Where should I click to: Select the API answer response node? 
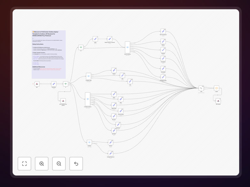218,101
